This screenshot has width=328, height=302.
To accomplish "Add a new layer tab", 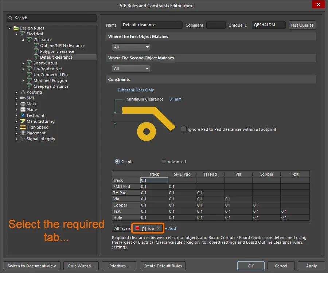I will 170,228.
